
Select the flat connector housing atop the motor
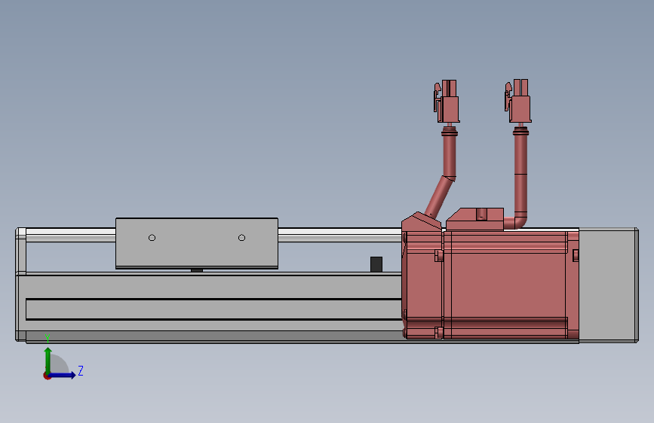[x=475, y=219]
